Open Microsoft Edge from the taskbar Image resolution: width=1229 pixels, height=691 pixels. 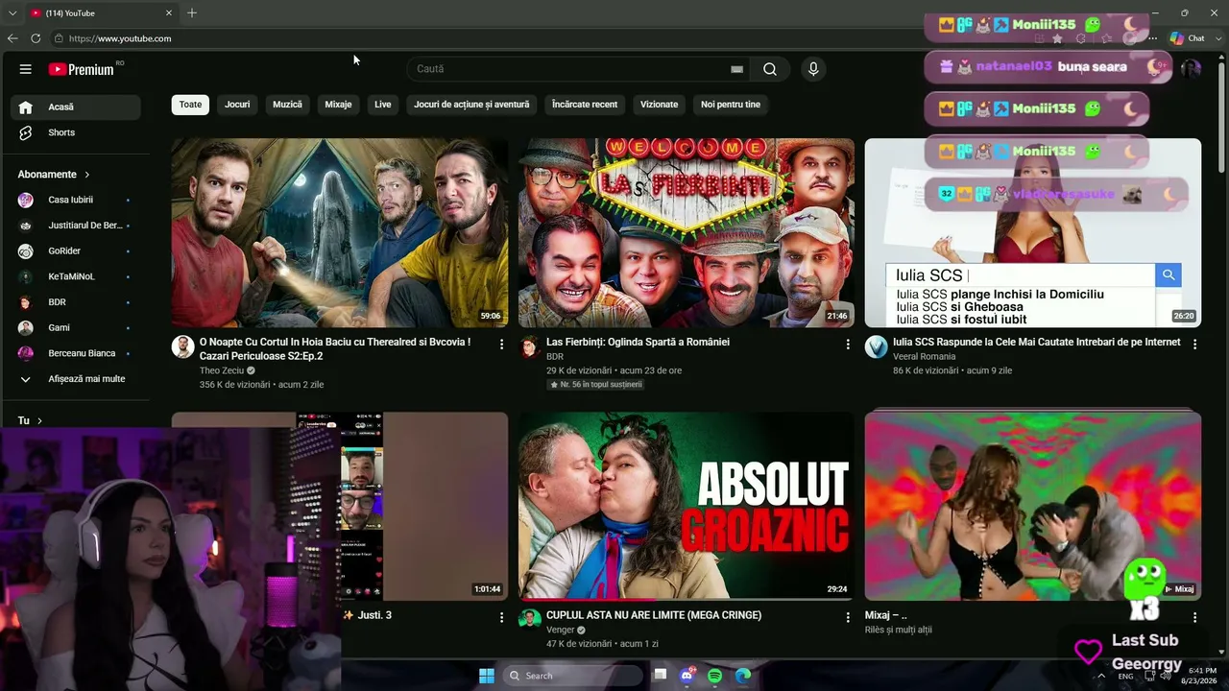(743, 676)
